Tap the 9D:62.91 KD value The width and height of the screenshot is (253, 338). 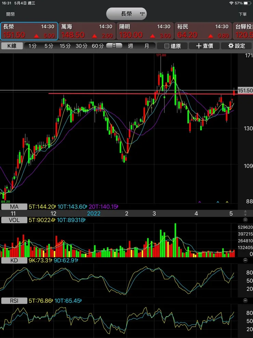tap(66, 260)
